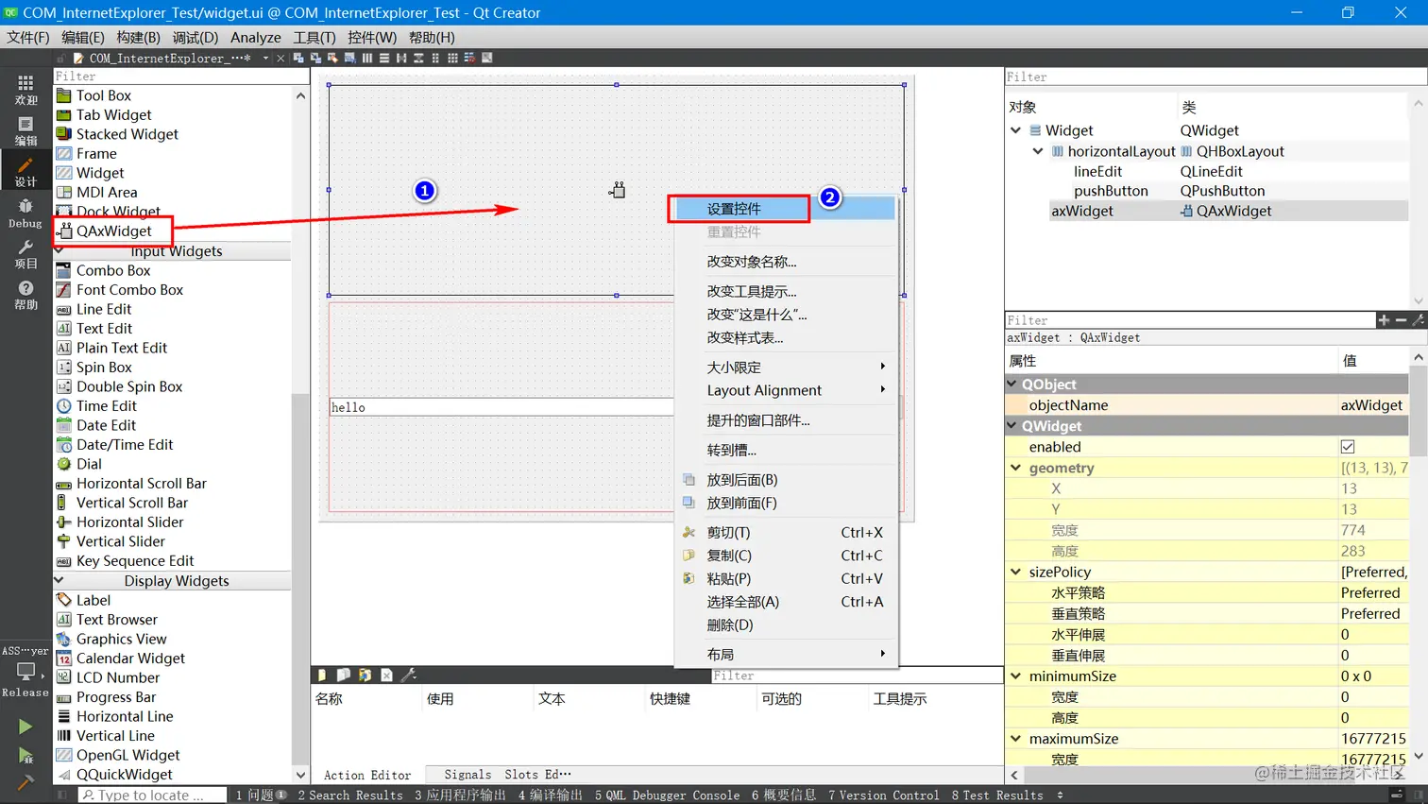Open the 4 编译输出 output pane
The height and width of the screenshot is (804, 1428).
[x=551, y=795]
